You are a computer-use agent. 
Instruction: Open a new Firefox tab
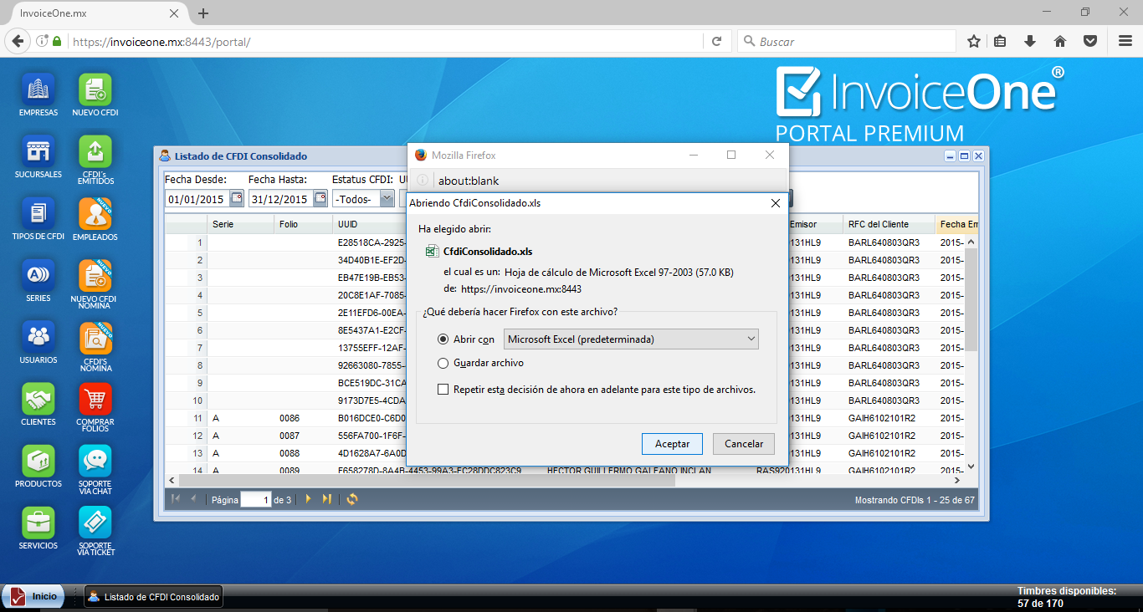coord(203,13)
